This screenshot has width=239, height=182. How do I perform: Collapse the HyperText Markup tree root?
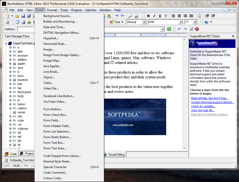click(x=6, y=43)
